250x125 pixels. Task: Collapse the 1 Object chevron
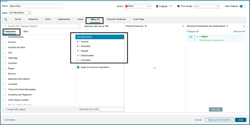coord(197,37)
